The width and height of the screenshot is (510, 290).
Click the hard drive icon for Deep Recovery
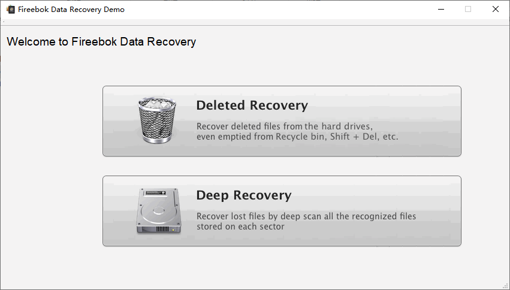coord(156,211)
